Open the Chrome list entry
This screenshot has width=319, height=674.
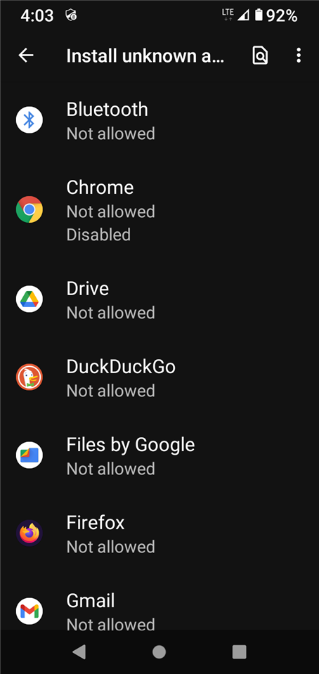pyautogui.click(x=159, y=209)
